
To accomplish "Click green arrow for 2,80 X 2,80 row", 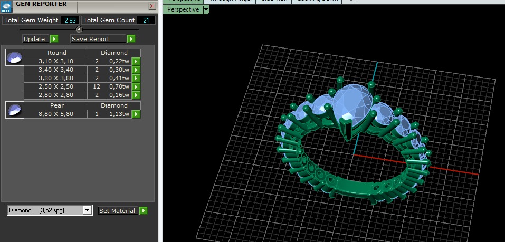I will click(136, 95).
